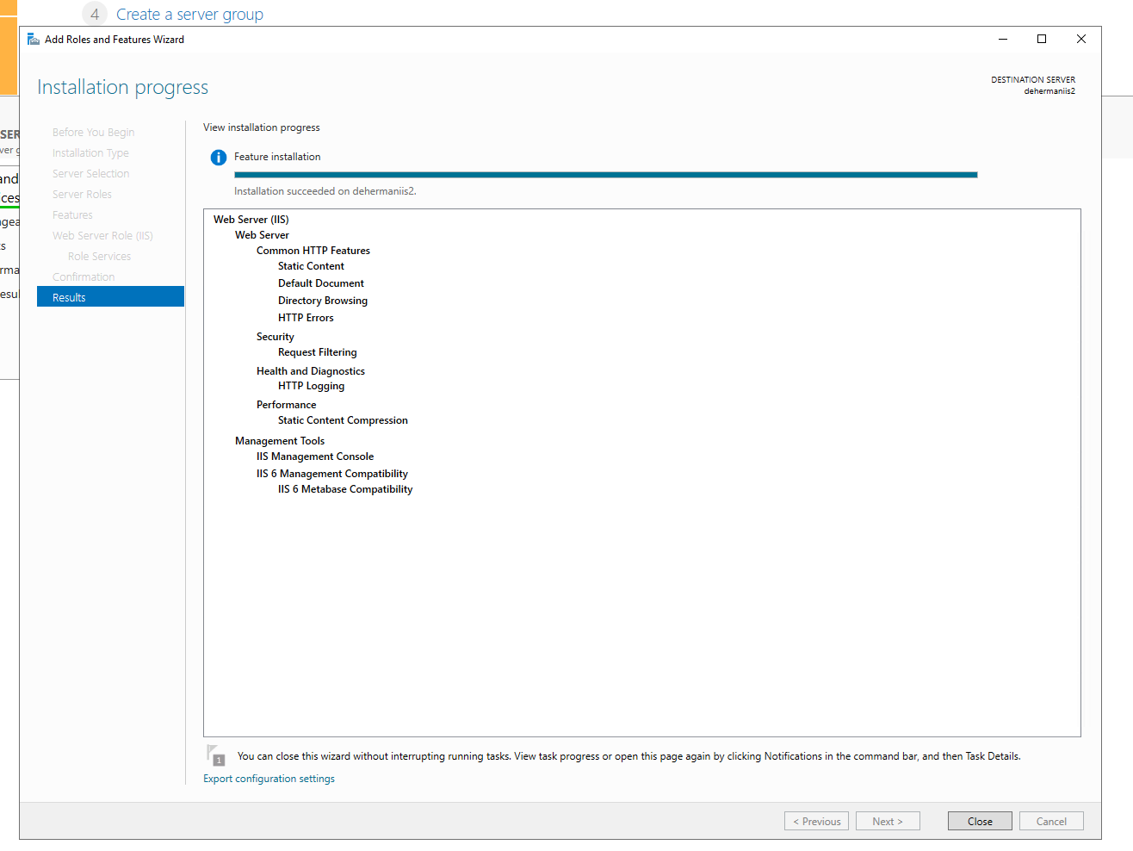Click the Common HTTP Features entry

click(x=313, y=251)
